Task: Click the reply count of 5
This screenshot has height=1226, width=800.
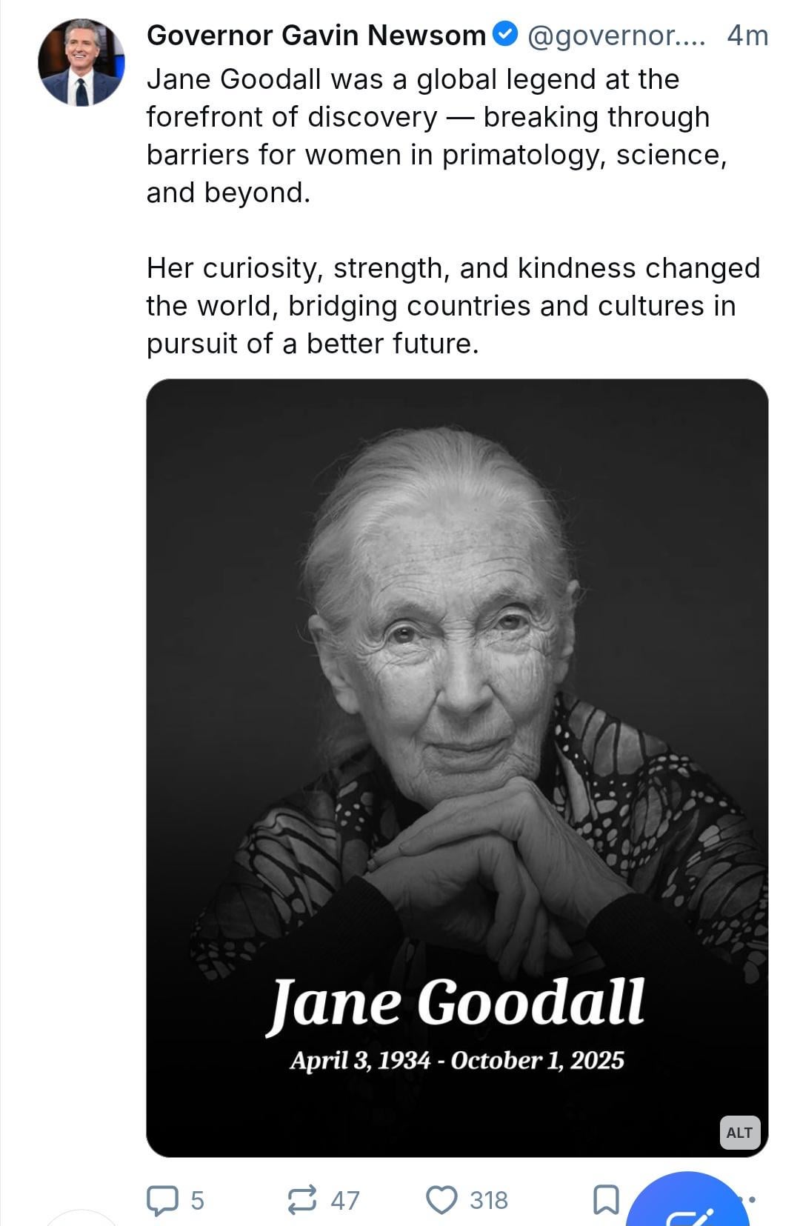Action: coord(197,1200)
